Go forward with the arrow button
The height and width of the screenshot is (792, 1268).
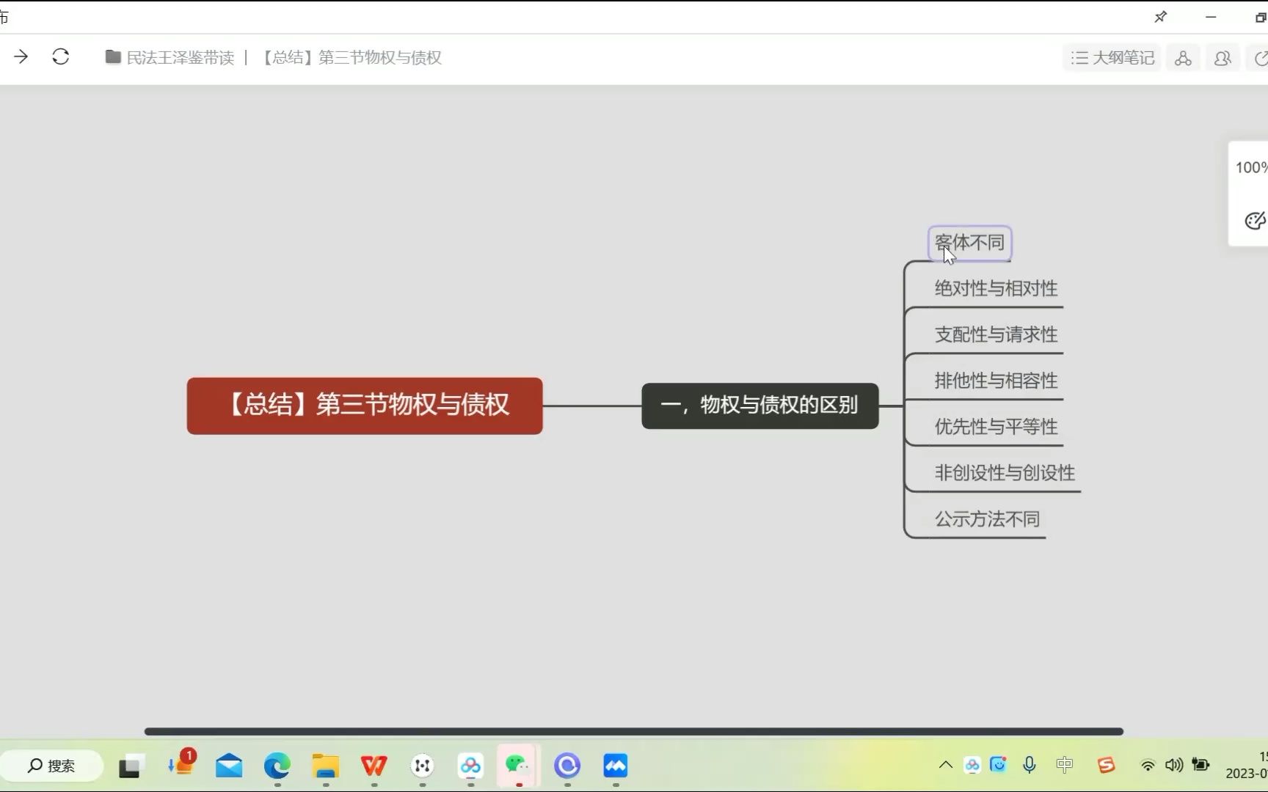(21, 56)
